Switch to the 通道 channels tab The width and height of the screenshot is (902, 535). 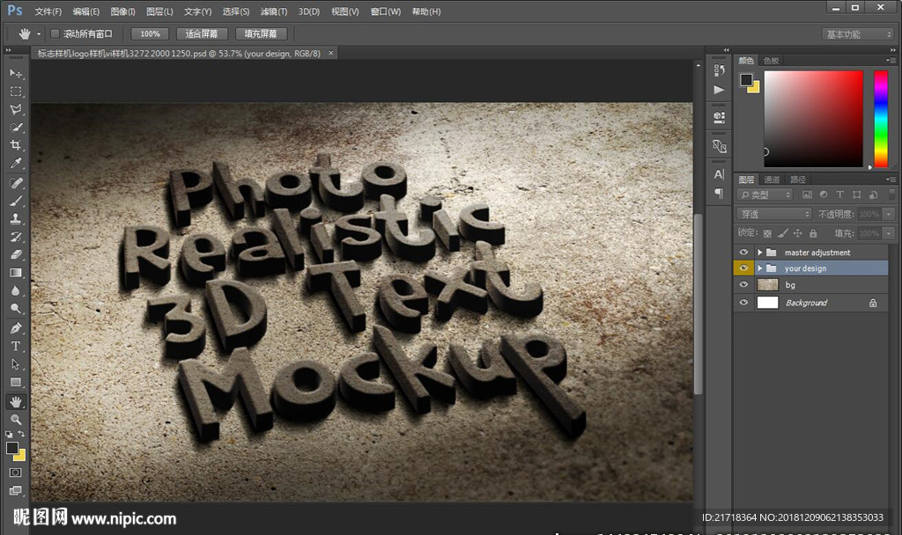click(x=772, y=180)
